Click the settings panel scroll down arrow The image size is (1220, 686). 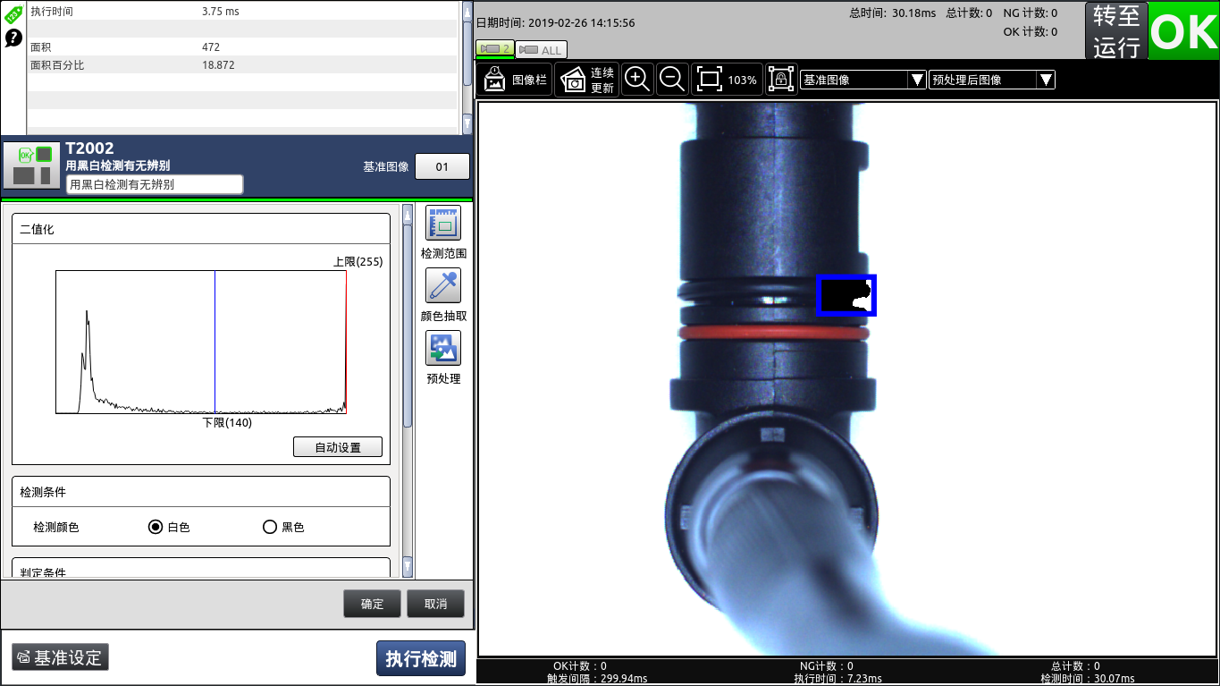(x=408, y=567)
